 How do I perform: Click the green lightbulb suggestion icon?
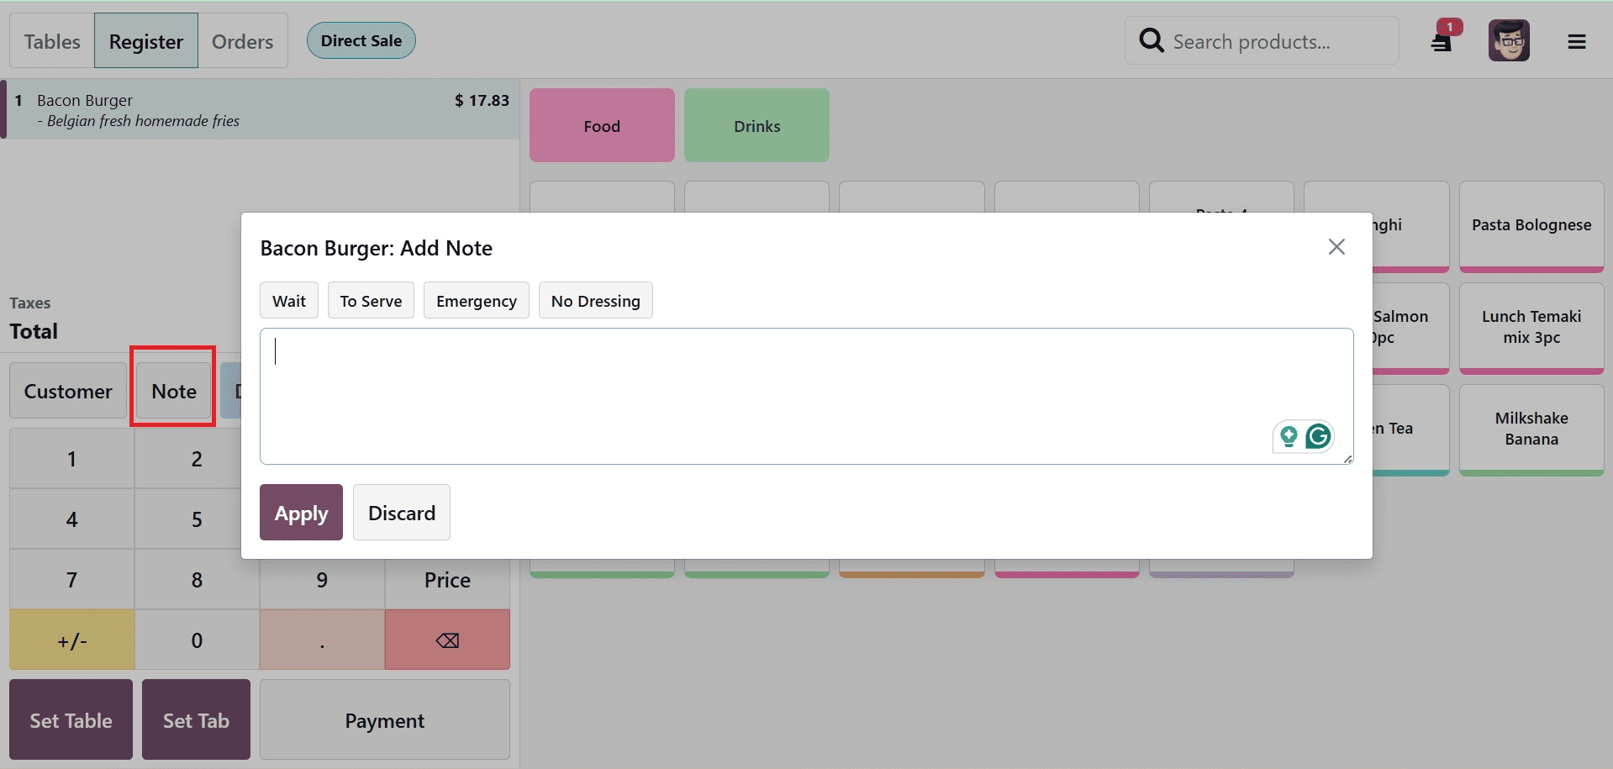(1289, 436)
